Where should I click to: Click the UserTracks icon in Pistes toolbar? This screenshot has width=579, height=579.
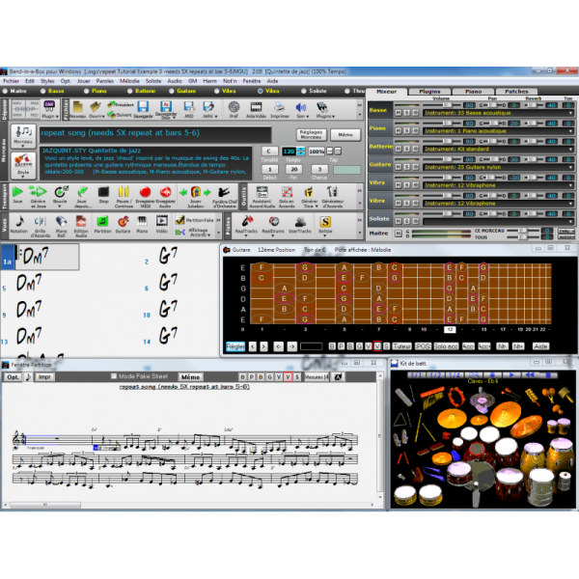300,222
